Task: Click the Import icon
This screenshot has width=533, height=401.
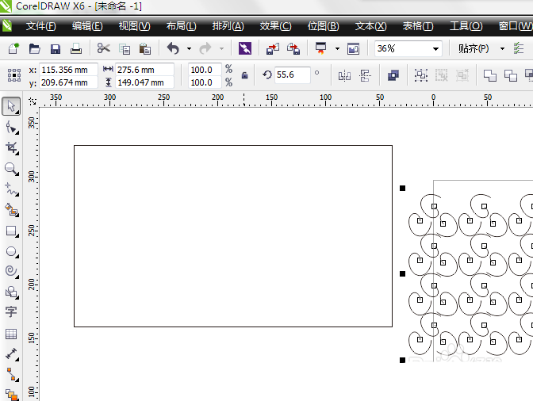Action: tap(273, 48)
